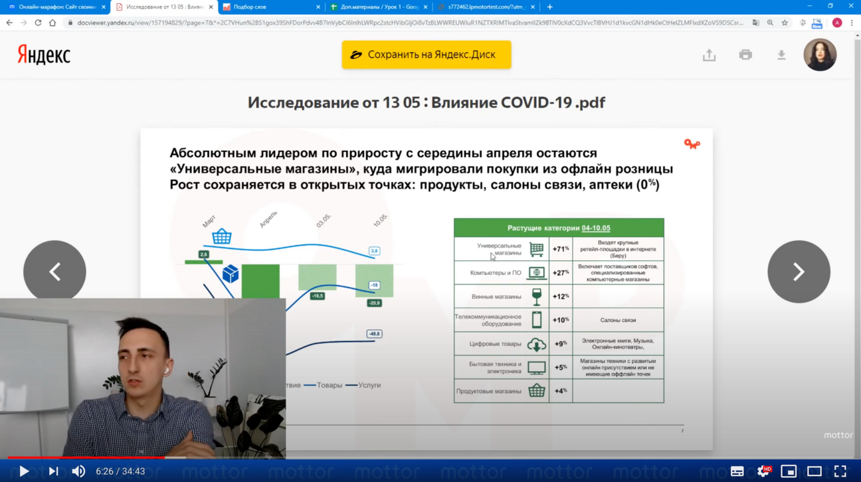Image resolution: width=861 pixels, height=482 pixels.
Task: Go forward in browser history
Action: click(24, 23)
